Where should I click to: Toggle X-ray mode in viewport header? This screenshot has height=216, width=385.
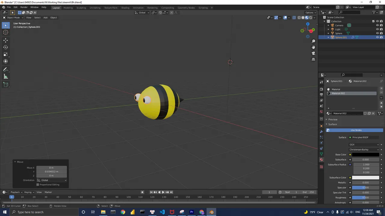click(294, 17)
